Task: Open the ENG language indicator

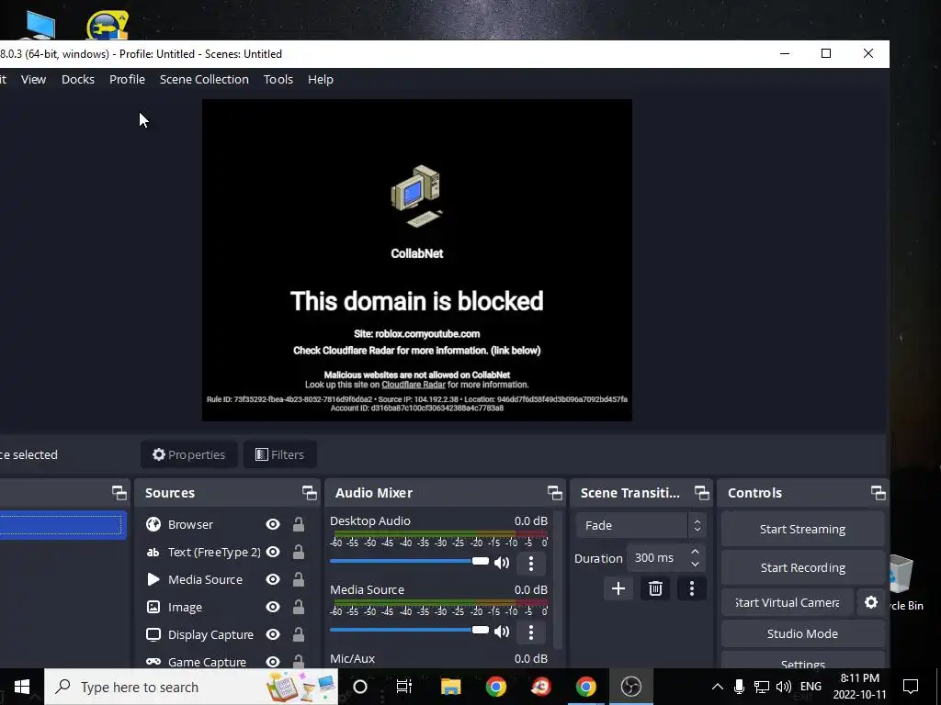Action: point(811,687)
